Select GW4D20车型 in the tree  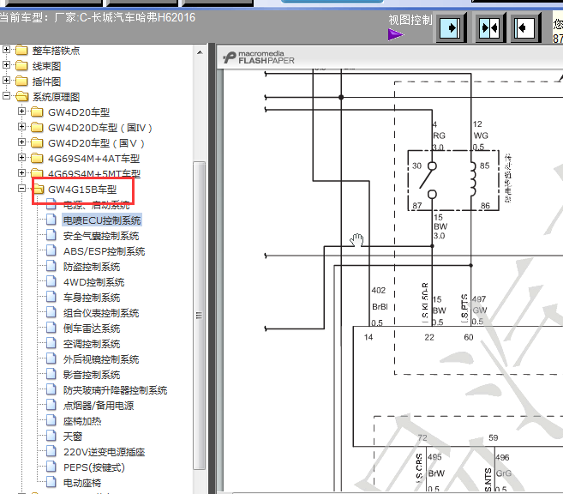79,112
